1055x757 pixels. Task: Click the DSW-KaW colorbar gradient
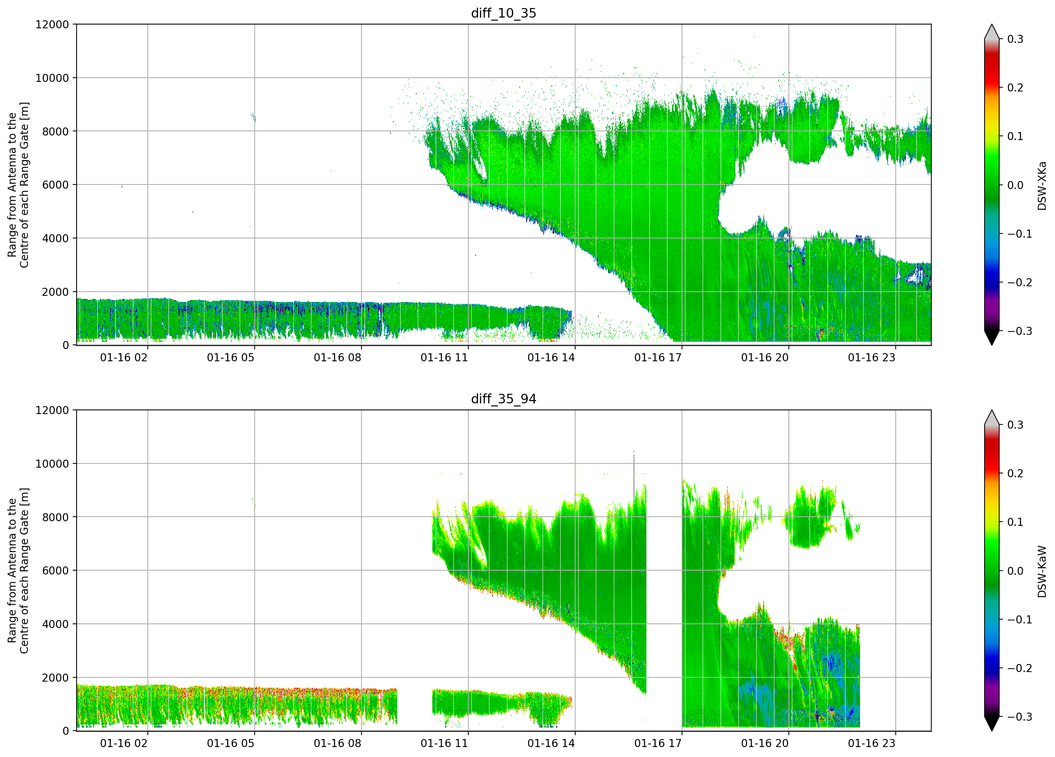(992, 571)
